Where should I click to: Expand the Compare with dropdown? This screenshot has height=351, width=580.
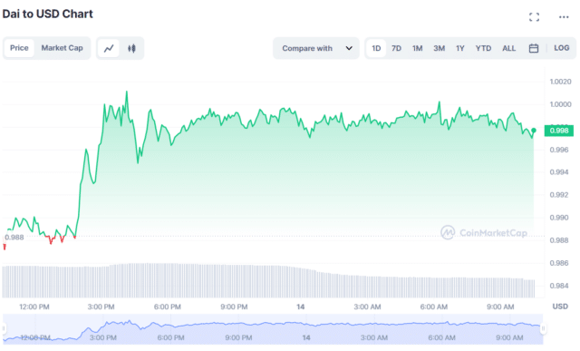(x=316, y=48)
